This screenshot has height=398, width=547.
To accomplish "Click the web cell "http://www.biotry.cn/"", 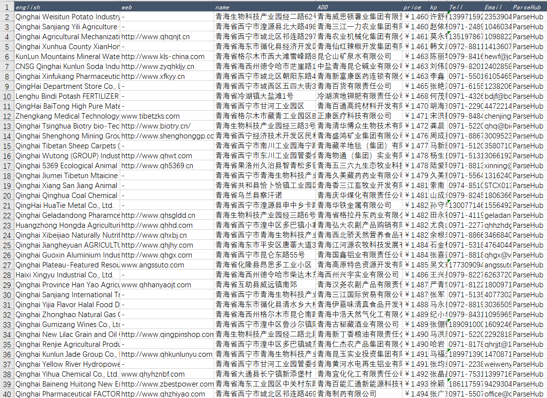I will click(x=167, y=126).
